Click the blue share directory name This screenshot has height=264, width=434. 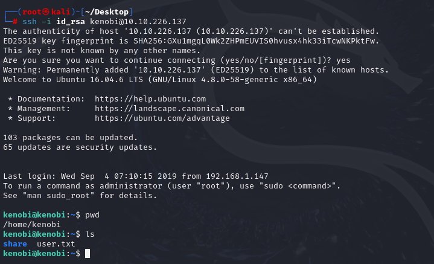(15, 244)
